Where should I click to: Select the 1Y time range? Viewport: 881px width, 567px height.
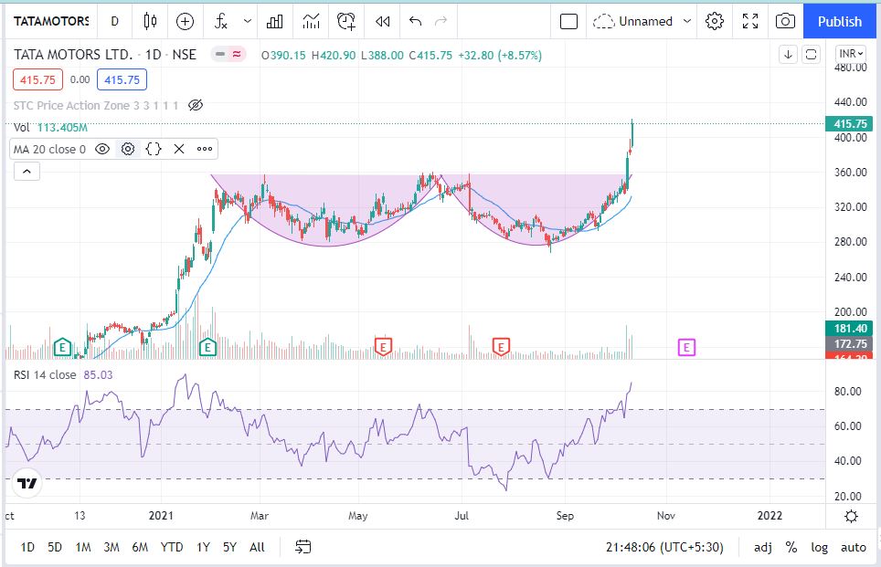pyautogui.click(x=203, y=547)
